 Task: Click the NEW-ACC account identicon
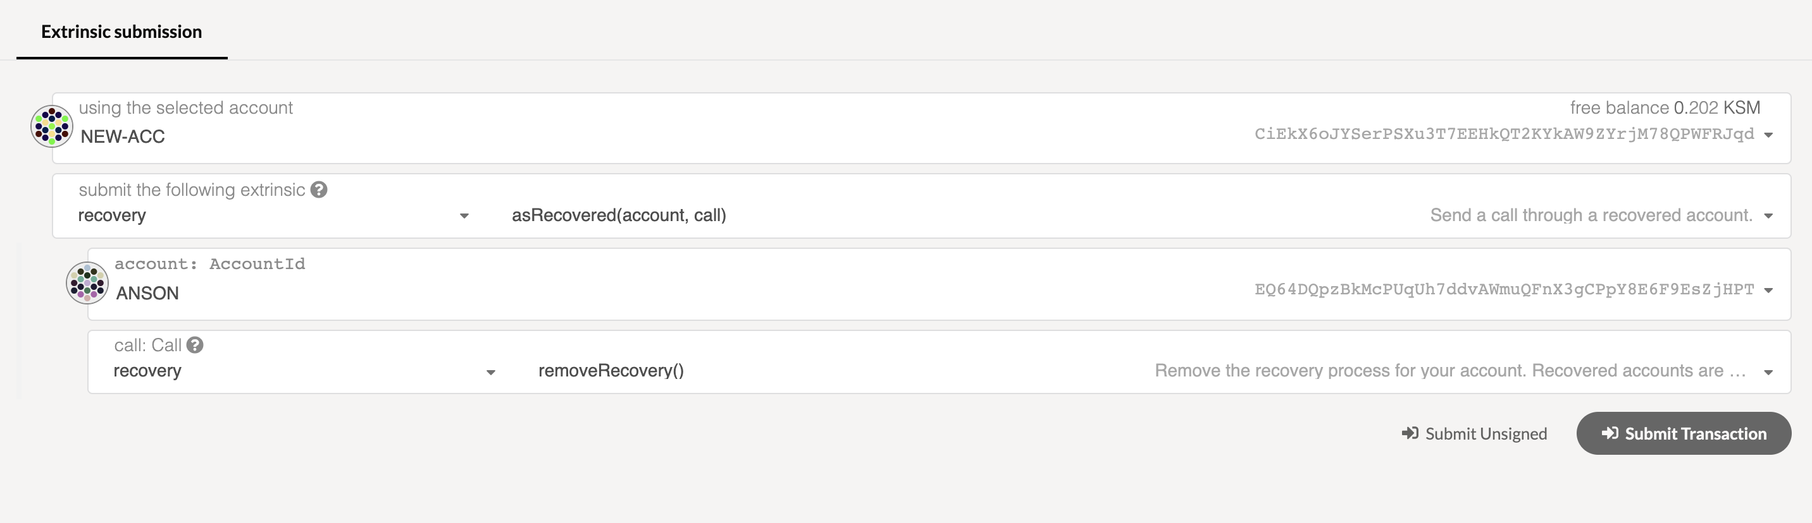(x=51, y=126)
